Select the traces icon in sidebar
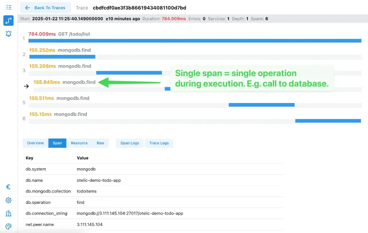 [9, 21]
